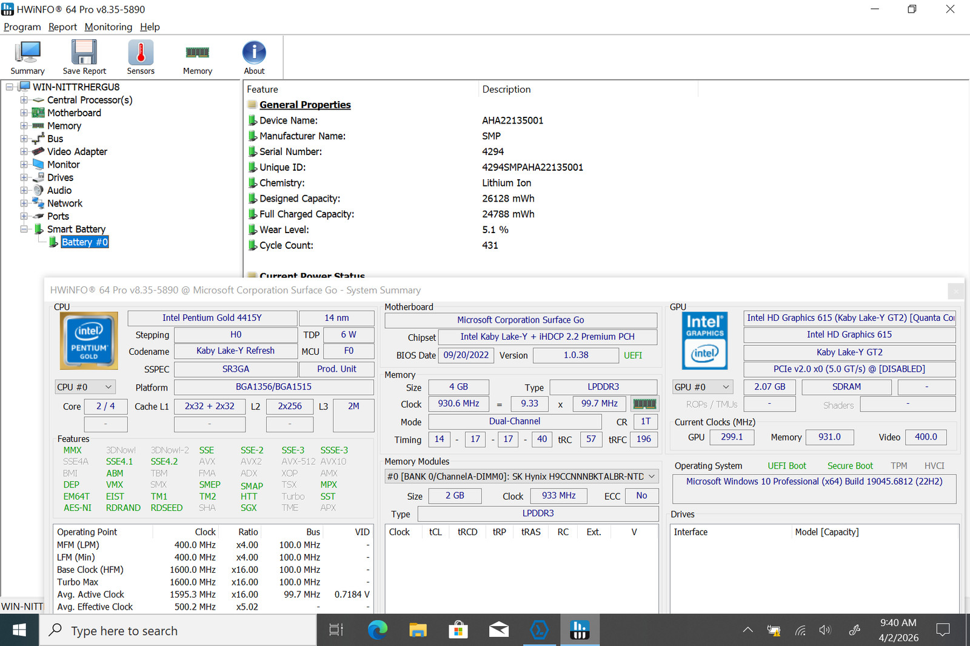The height and width of the screenshot is (646, 970).
Task: Click the Save Report floppy icon
Action: 84,58
